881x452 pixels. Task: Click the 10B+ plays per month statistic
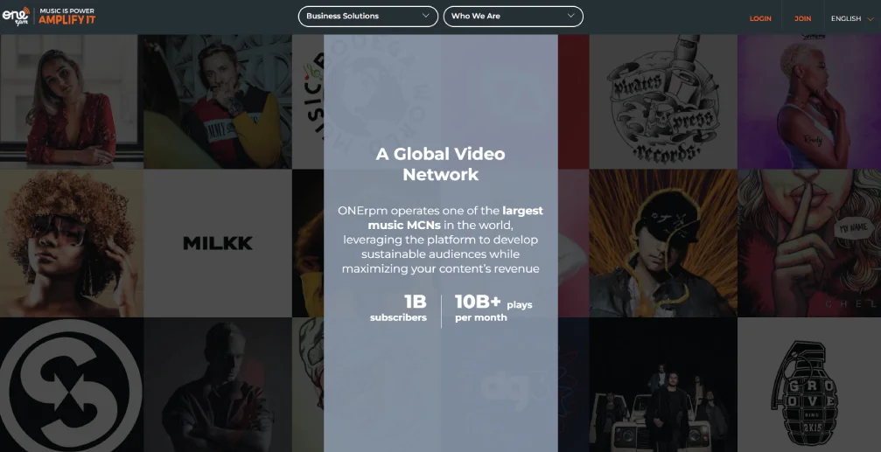pos(493,308)
